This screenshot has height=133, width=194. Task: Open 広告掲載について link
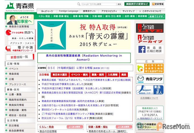pyautogui.click(x=149, y=98)
